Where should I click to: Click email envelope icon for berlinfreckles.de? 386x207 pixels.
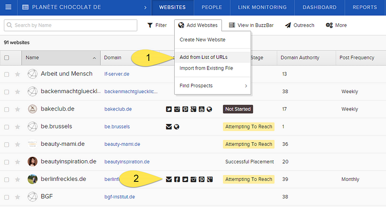point(168,179)
